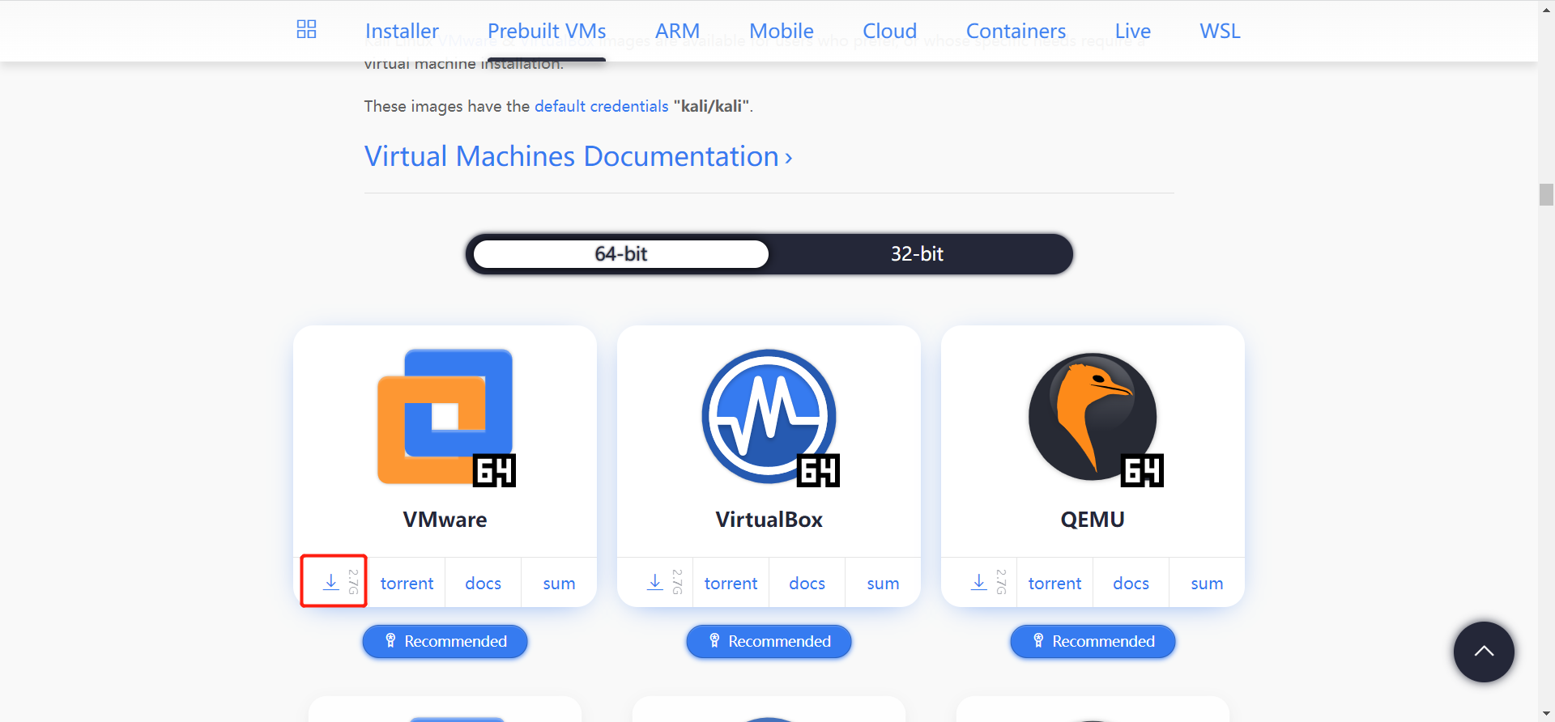Image resolution: width=1555 pixels, height=722 pixels.
Task: Click the VMware torrent link
Action: click(x=407, y=583)
